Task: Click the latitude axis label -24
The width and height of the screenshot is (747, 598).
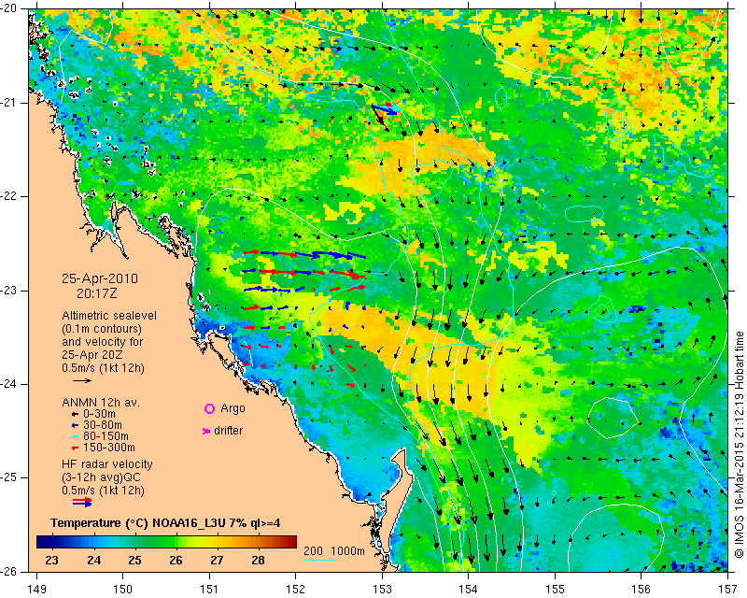Action: (x=8, y=384)
